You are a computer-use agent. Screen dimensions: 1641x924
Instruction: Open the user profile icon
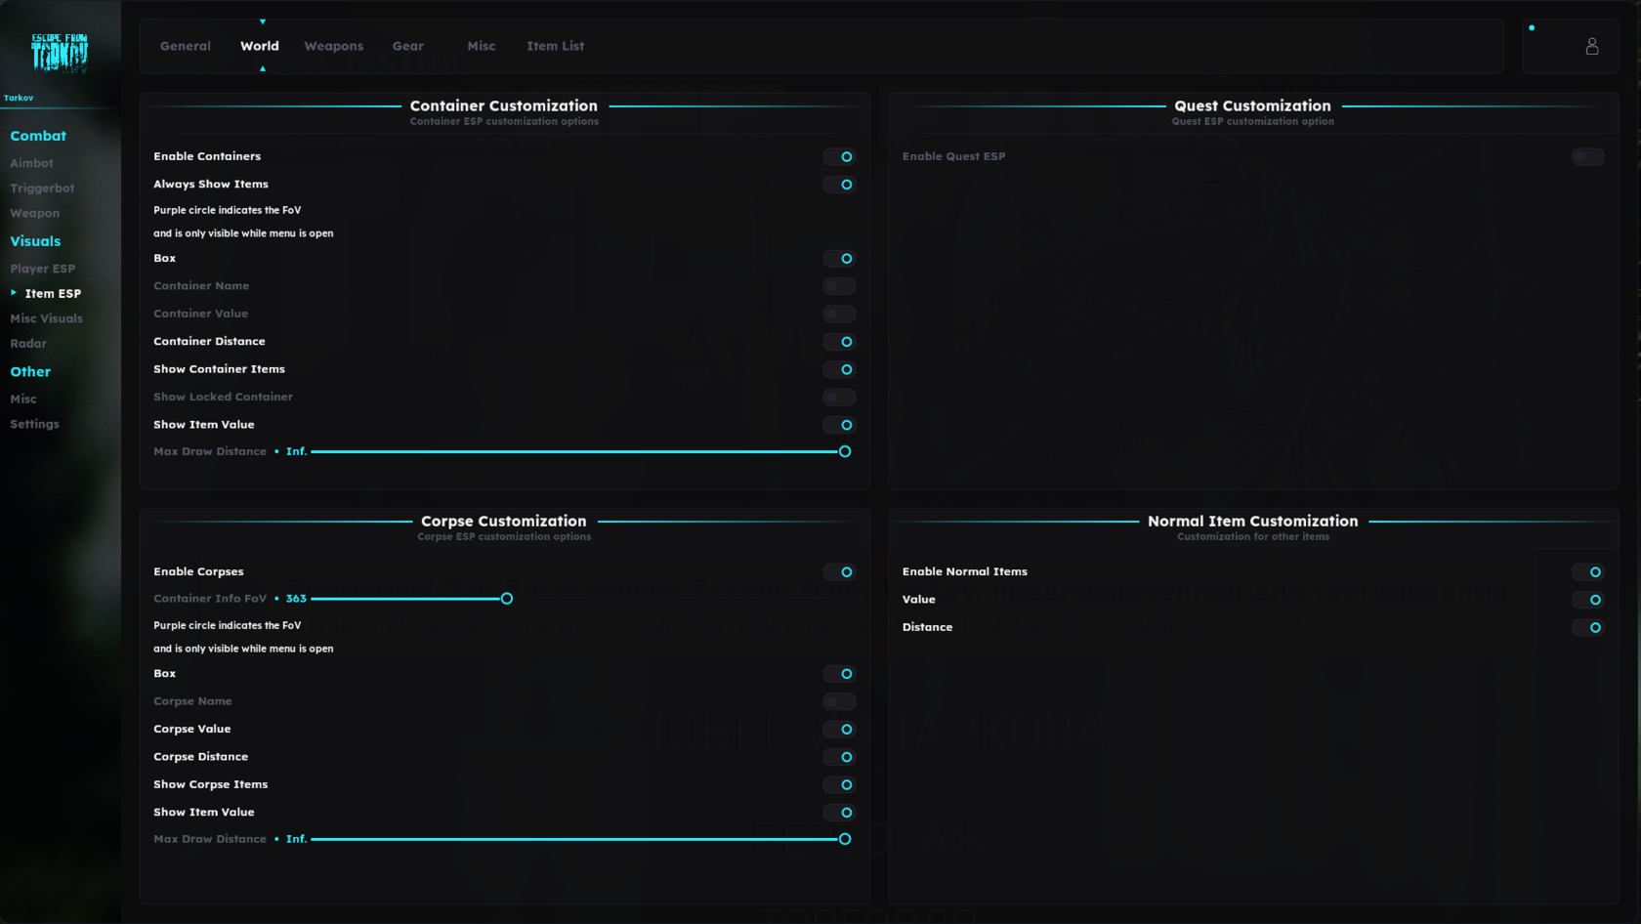1591,46
